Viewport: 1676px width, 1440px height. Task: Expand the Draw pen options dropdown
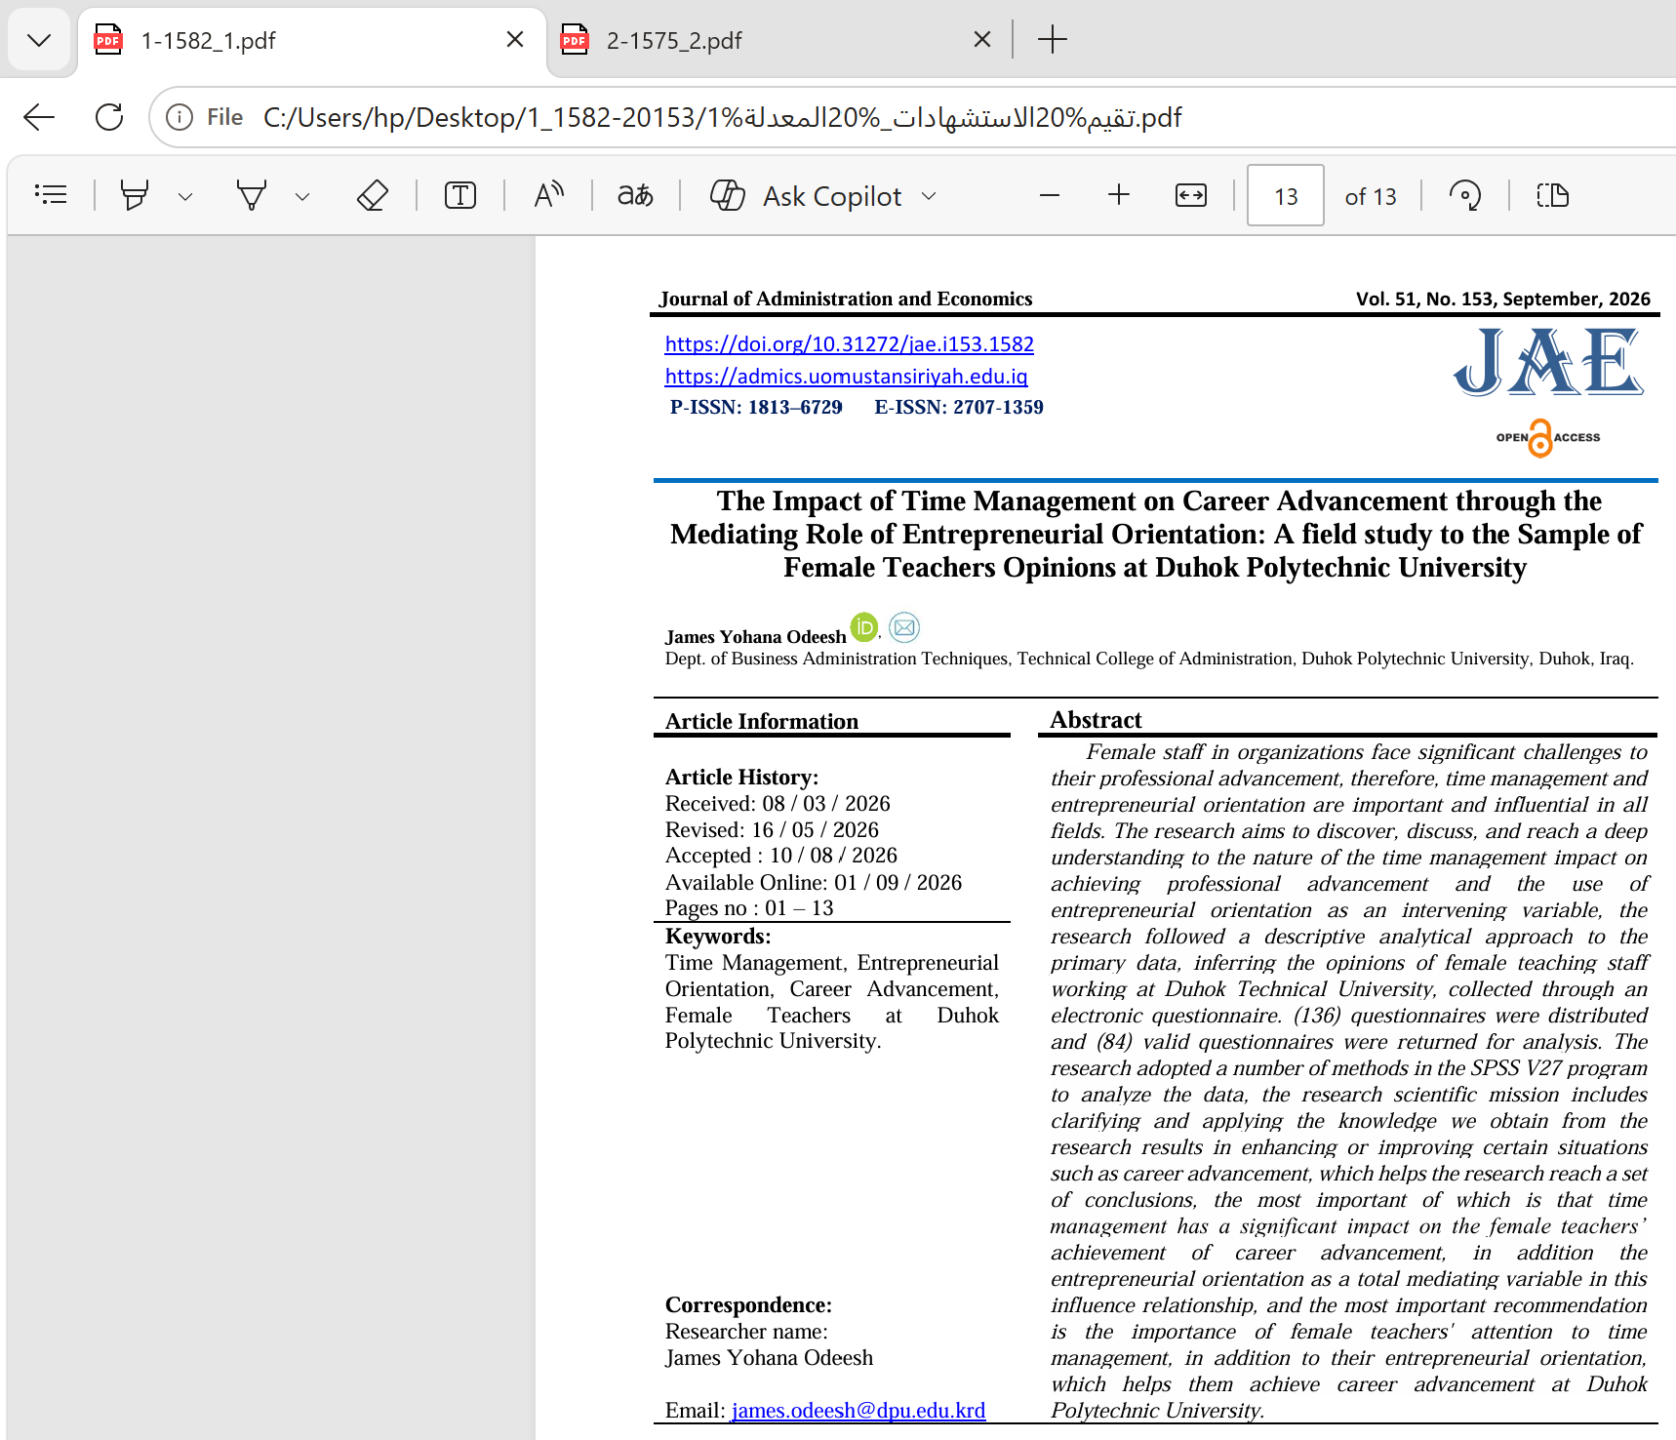pos(302,196)
